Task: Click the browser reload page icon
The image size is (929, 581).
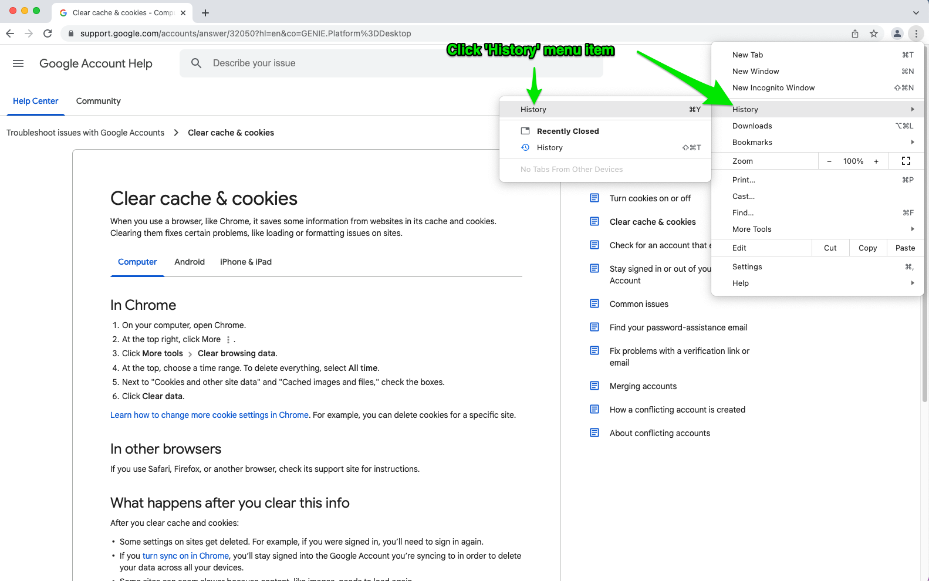Action: point(48,33)
